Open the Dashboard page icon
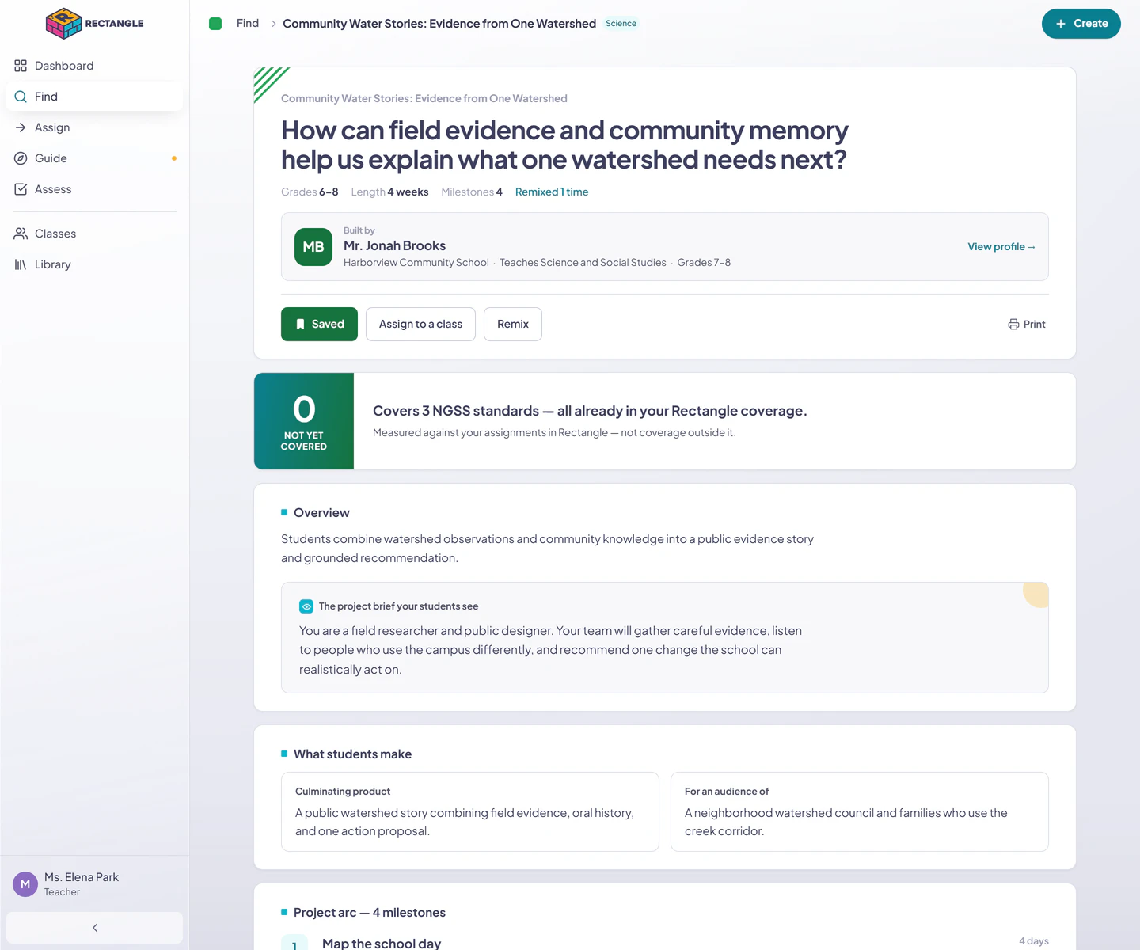Viewport: 1140px width, 950px height. [21, 66]
